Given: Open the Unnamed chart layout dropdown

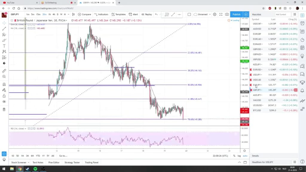Looking at the screenshot, I should 202,14.
